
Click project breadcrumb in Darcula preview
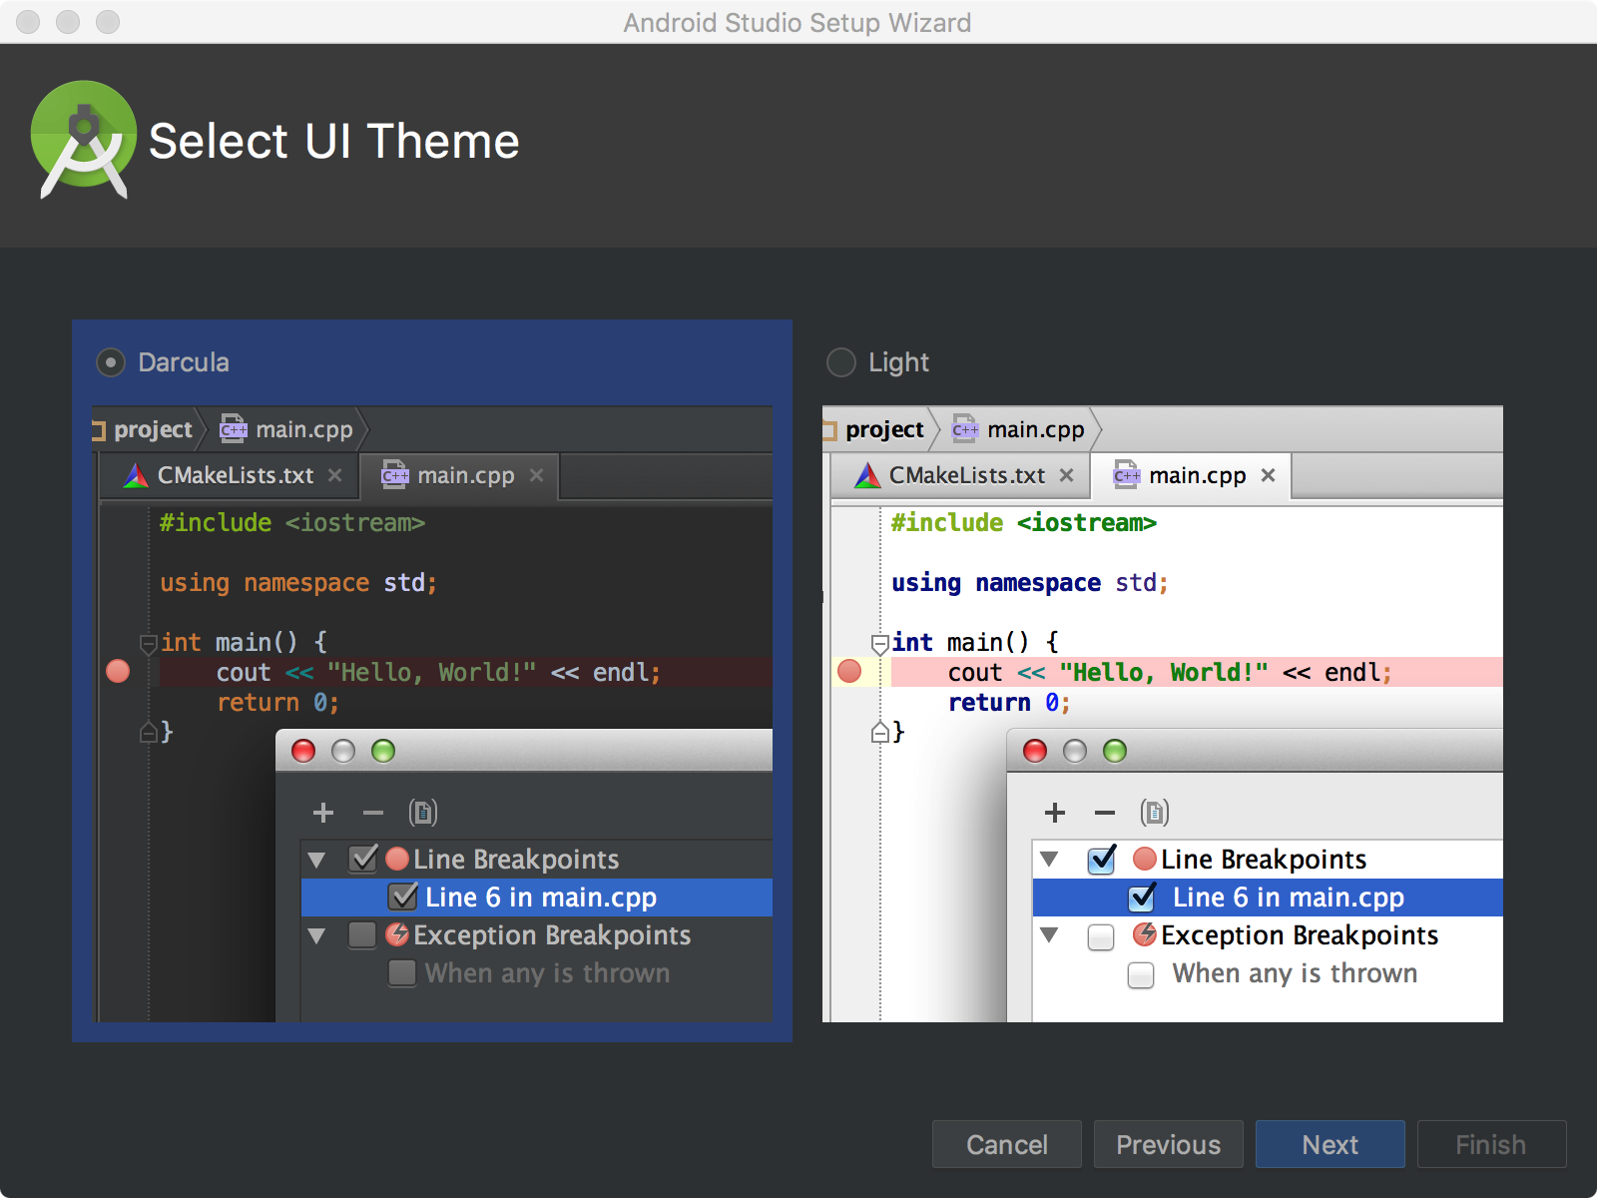pos(153,430)
